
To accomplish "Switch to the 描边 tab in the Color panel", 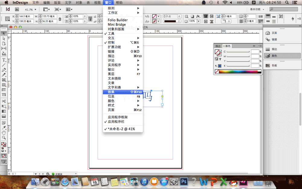I will [x=218, y=46].
